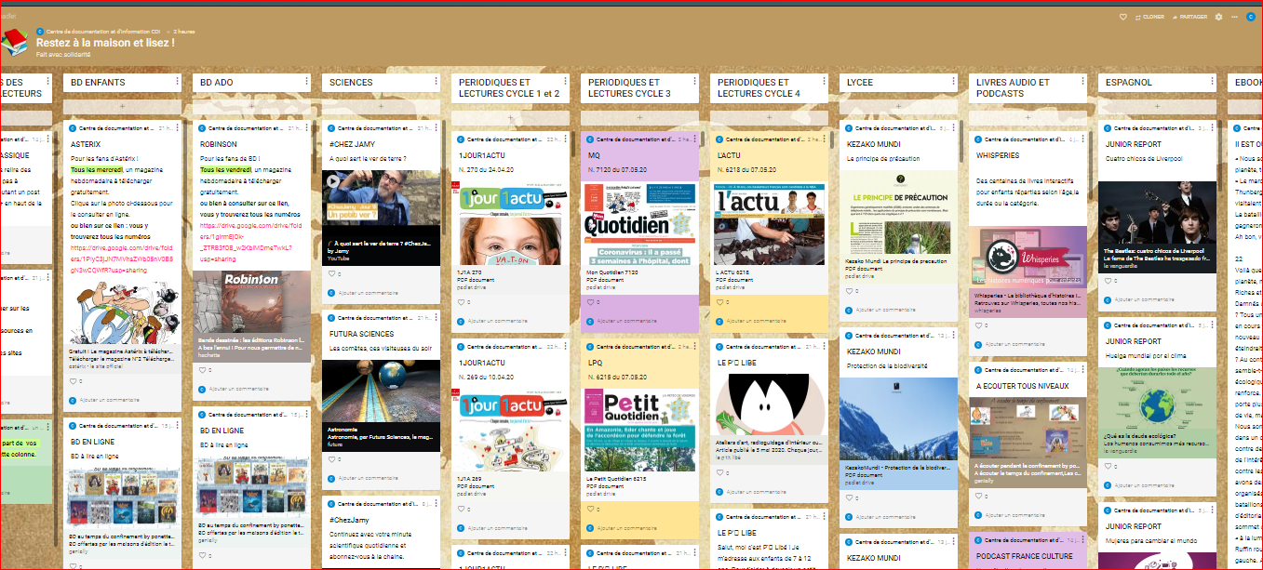Add a post to LYCEE column
Viewport: 1263px width, 570px height.
[x=898, y=107]
